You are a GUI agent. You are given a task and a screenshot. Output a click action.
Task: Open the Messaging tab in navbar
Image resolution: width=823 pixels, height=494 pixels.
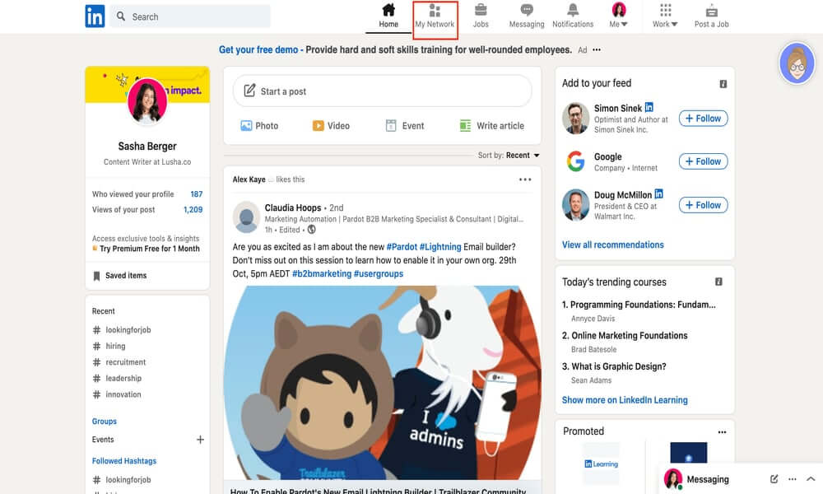click(x=527, y=16)
